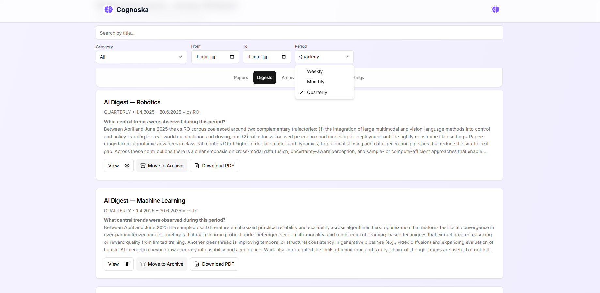
Task: Select Monthly from the Period list
Action: click(x=325, y=82)
